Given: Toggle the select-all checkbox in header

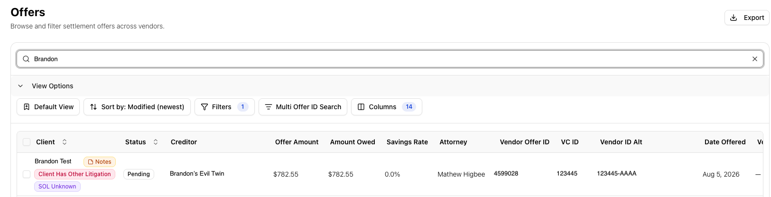Looking at the screenshot, I should 27,142.
